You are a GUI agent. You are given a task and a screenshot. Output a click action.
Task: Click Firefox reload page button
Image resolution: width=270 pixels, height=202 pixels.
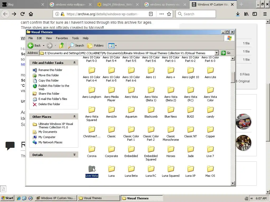click(x=22, y=14)
